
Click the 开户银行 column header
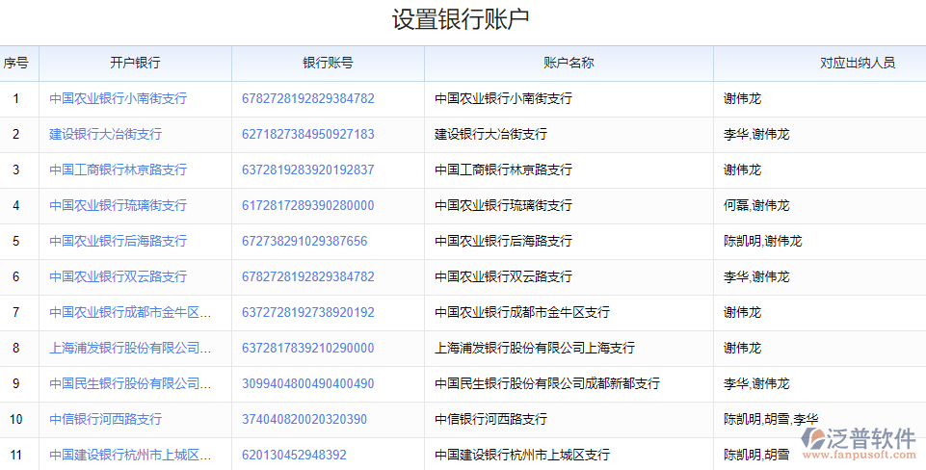135,64
